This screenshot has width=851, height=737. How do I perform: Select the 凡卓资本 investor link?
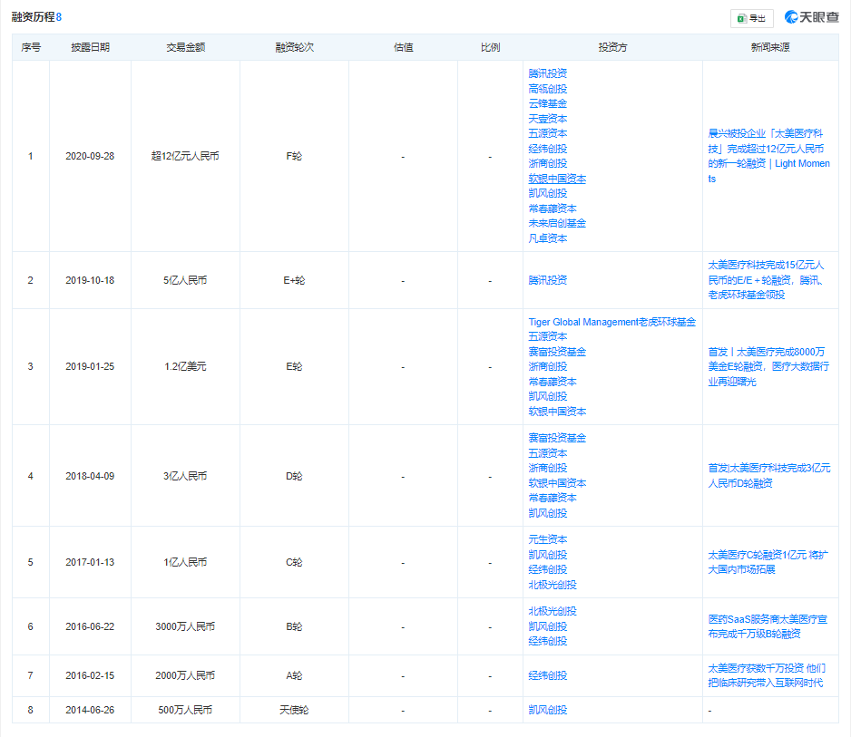547,238
